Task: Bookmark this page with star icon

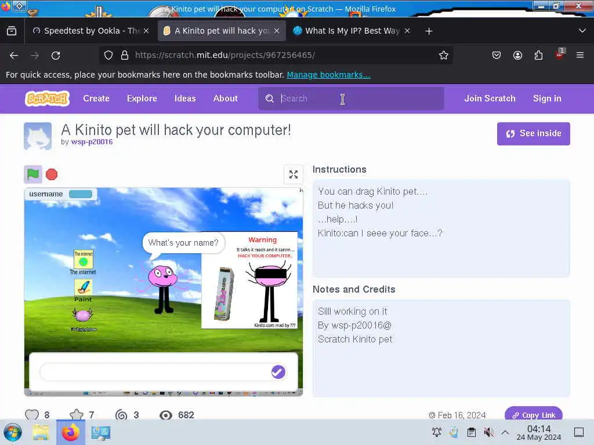Action: click(444, 55)
